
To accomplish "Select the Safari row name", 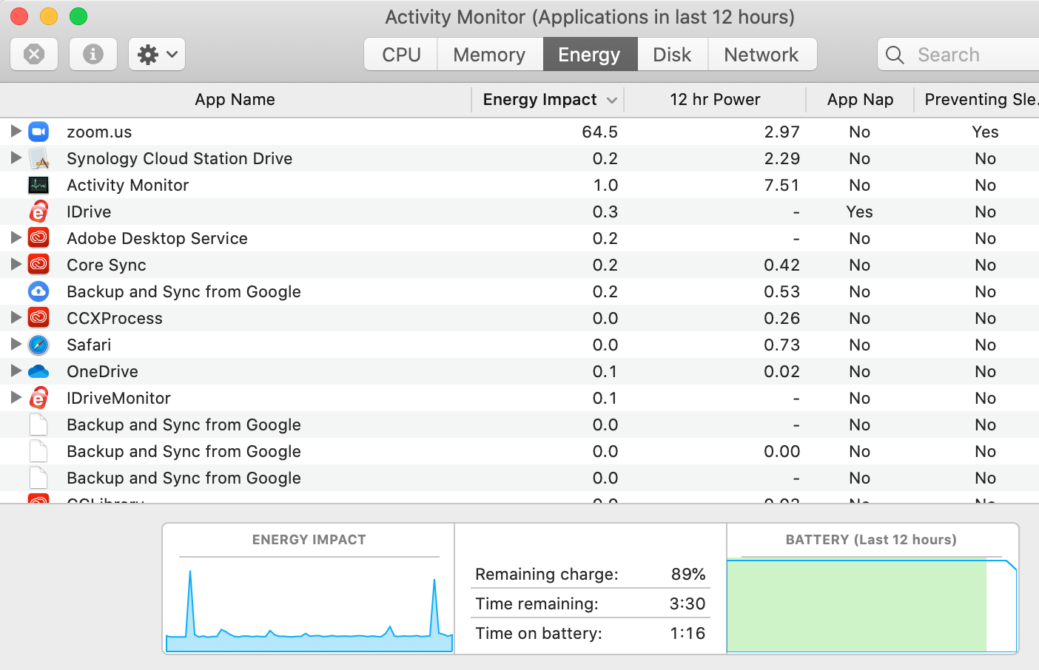I will click(x=89, y=345).
